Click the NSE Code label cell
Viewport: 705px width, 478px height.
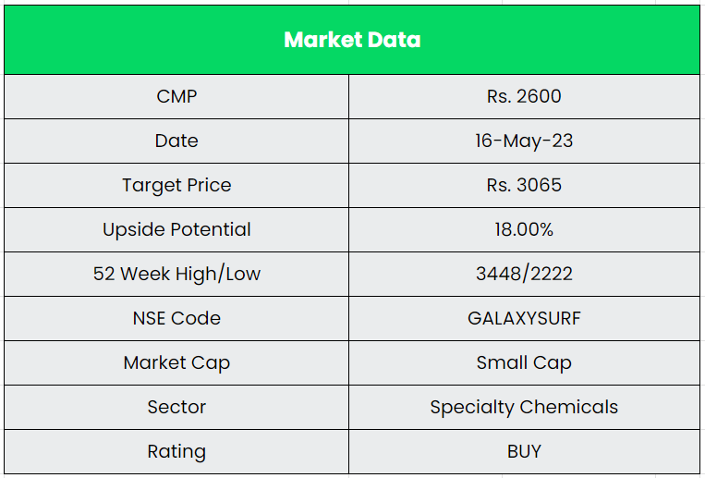tap(176, 318)
